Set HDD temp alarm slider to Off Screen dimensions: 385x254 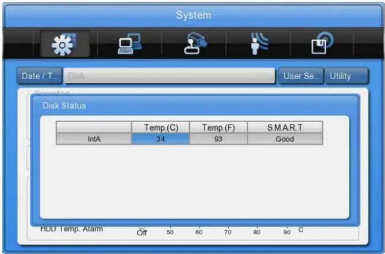(142, 232)
